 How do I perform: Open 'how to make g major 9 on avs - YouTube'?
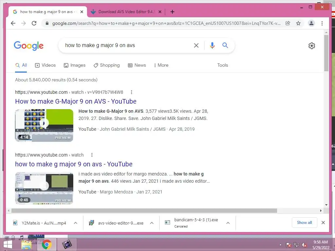(x=74, y=164)
